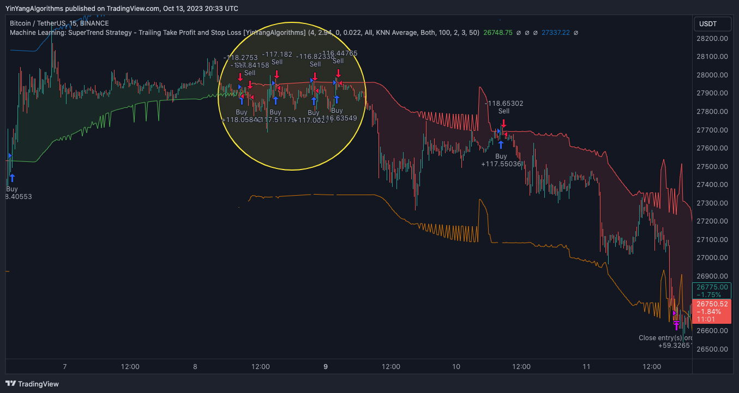Click the 27600.00 price axis label
Image resolution: width=739 pixels, height=393 pixels.
click(713, 148)
